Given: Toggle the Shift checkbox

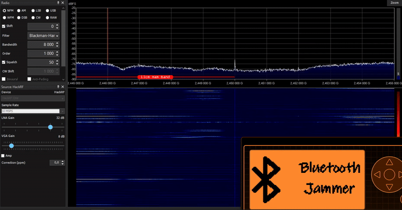Looking at the screenshot, I should [4, 26].
